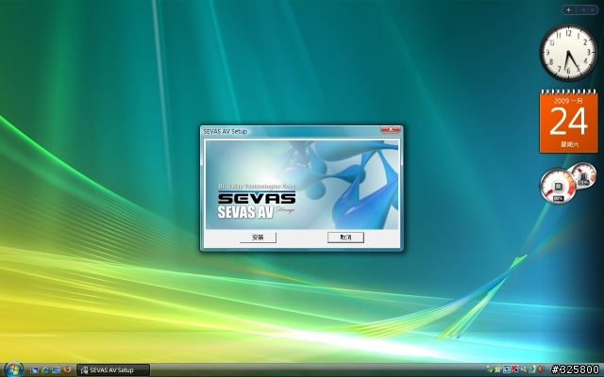
Task: Launch Internet Explorer from quick launch
Action: pyautogui.click(x=45, y=369)
